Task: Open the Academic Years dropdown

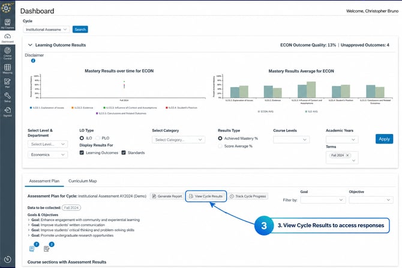Action: (x=342, y=139)
